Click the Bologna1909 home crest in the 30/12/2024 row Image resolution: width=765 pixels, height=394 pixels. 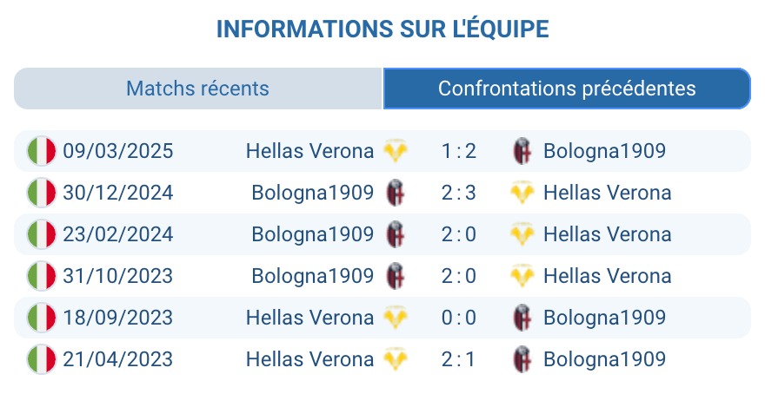click(396, 193)
